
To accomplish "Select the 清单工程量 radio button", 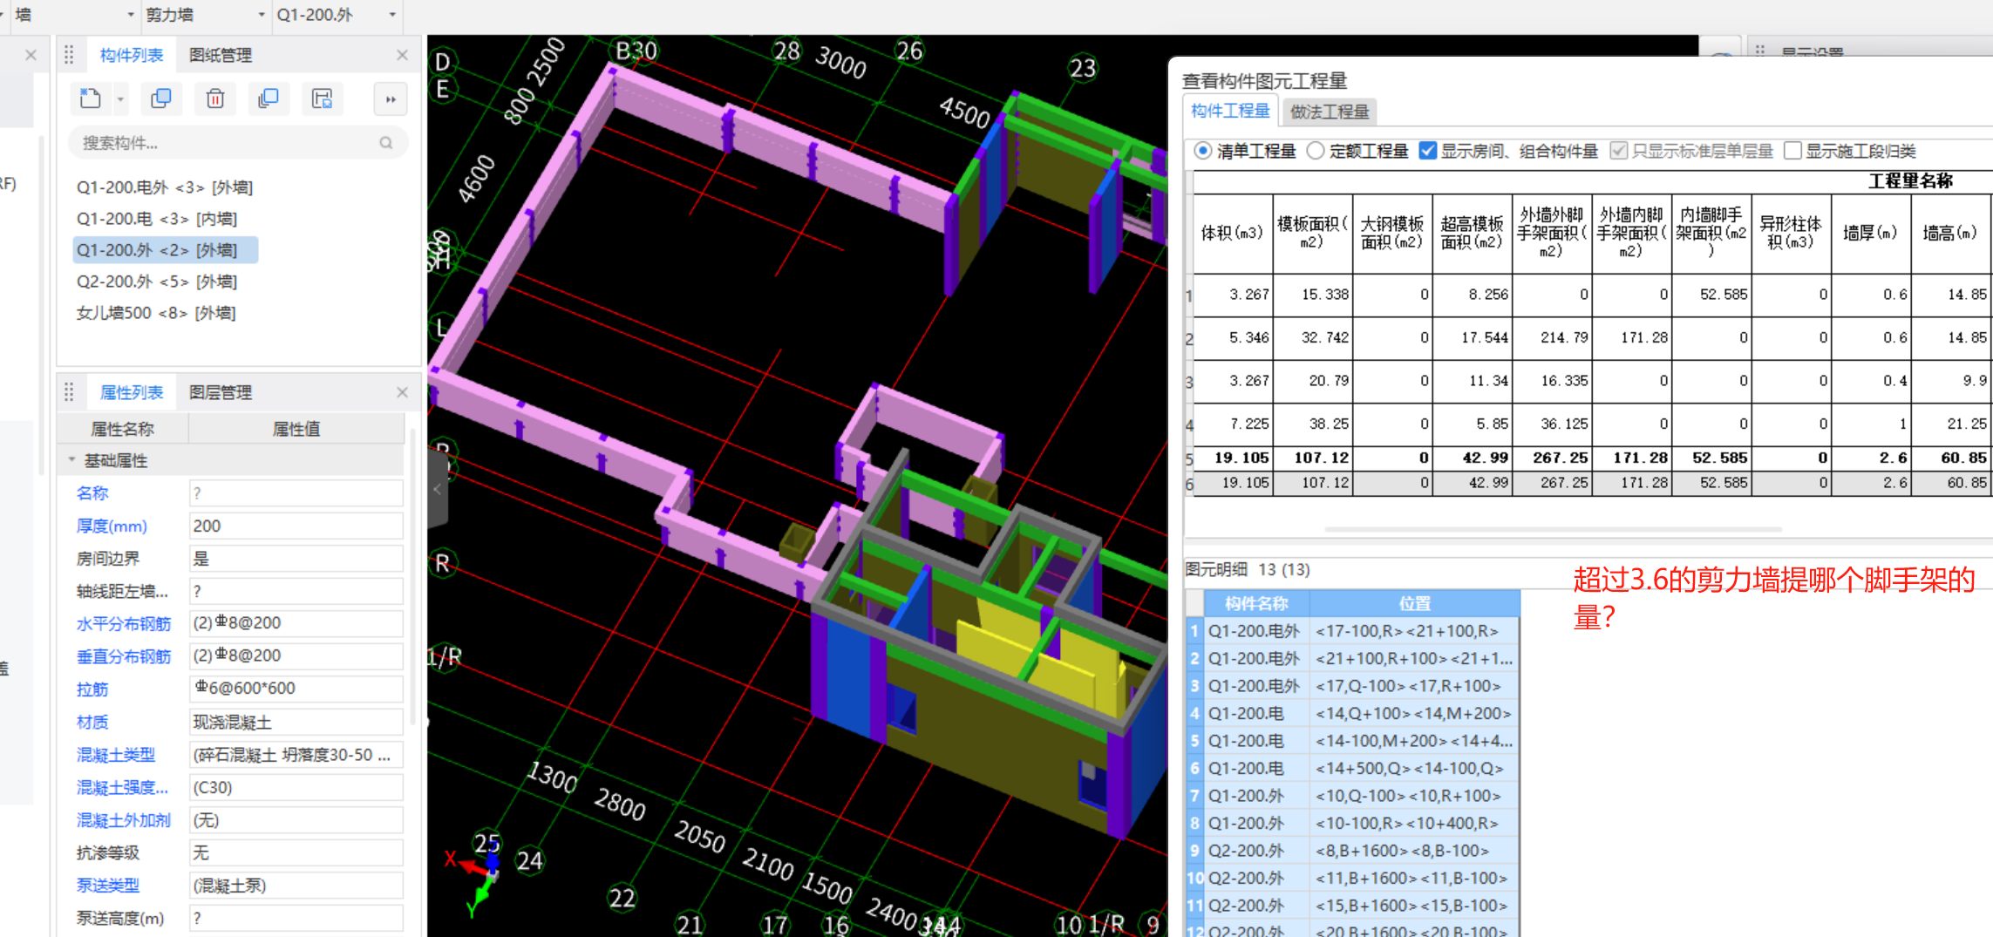I will (1203, 151).
